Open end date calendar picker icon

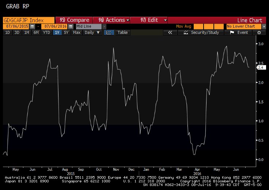tap(71, 27)
